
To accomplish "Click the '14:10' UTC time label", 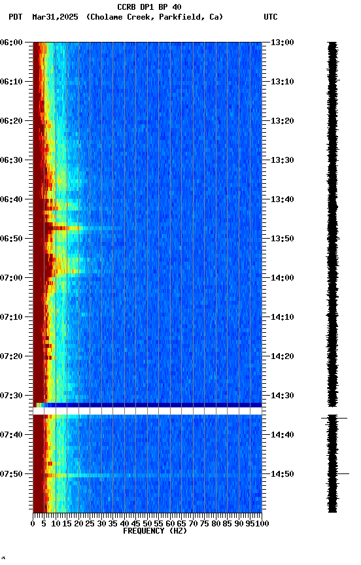I will pyautogui.click(x=282, y=317).
